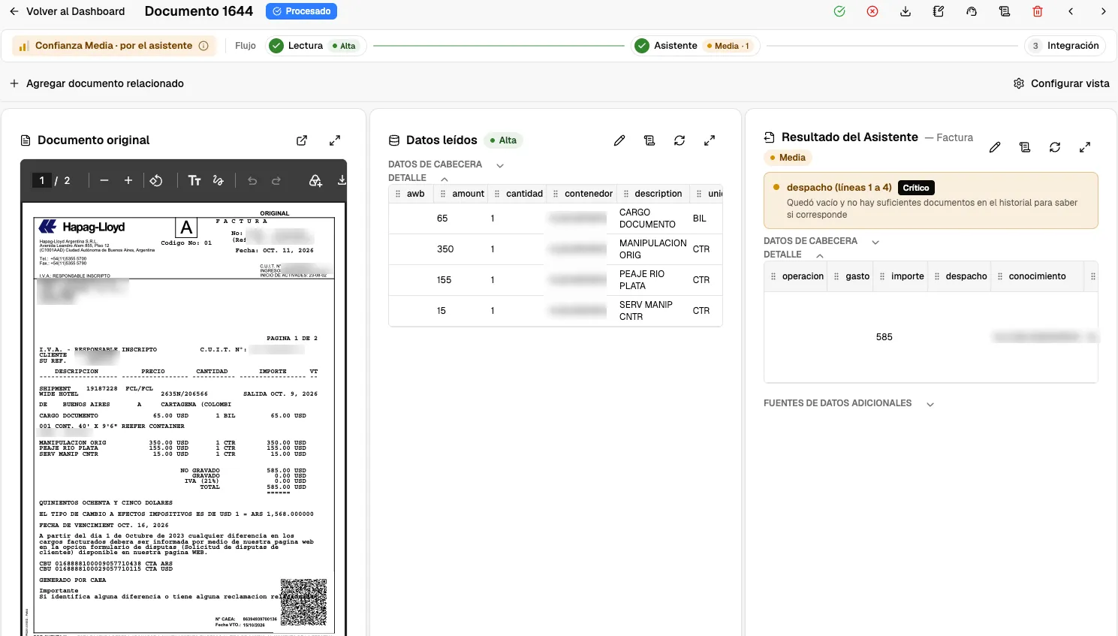Open the log scroll icon in Datos leídos
This screenshot has height=636, width=1118.
click(x=649, y=140)
